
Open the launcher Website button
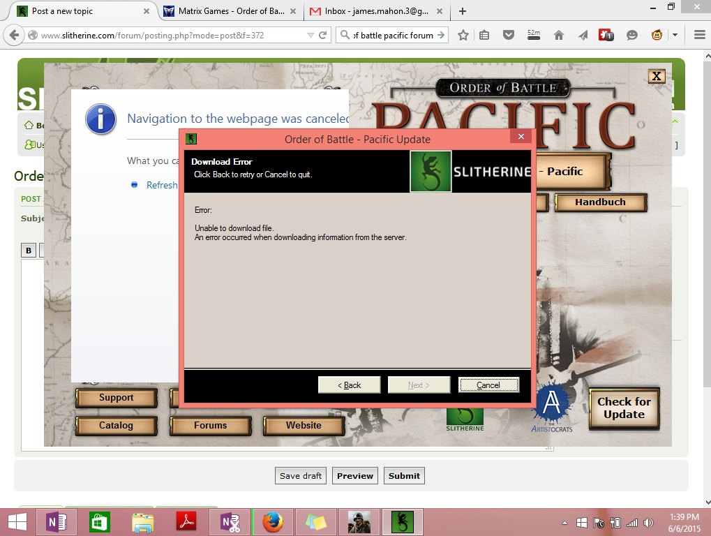(x=304, y=425)
